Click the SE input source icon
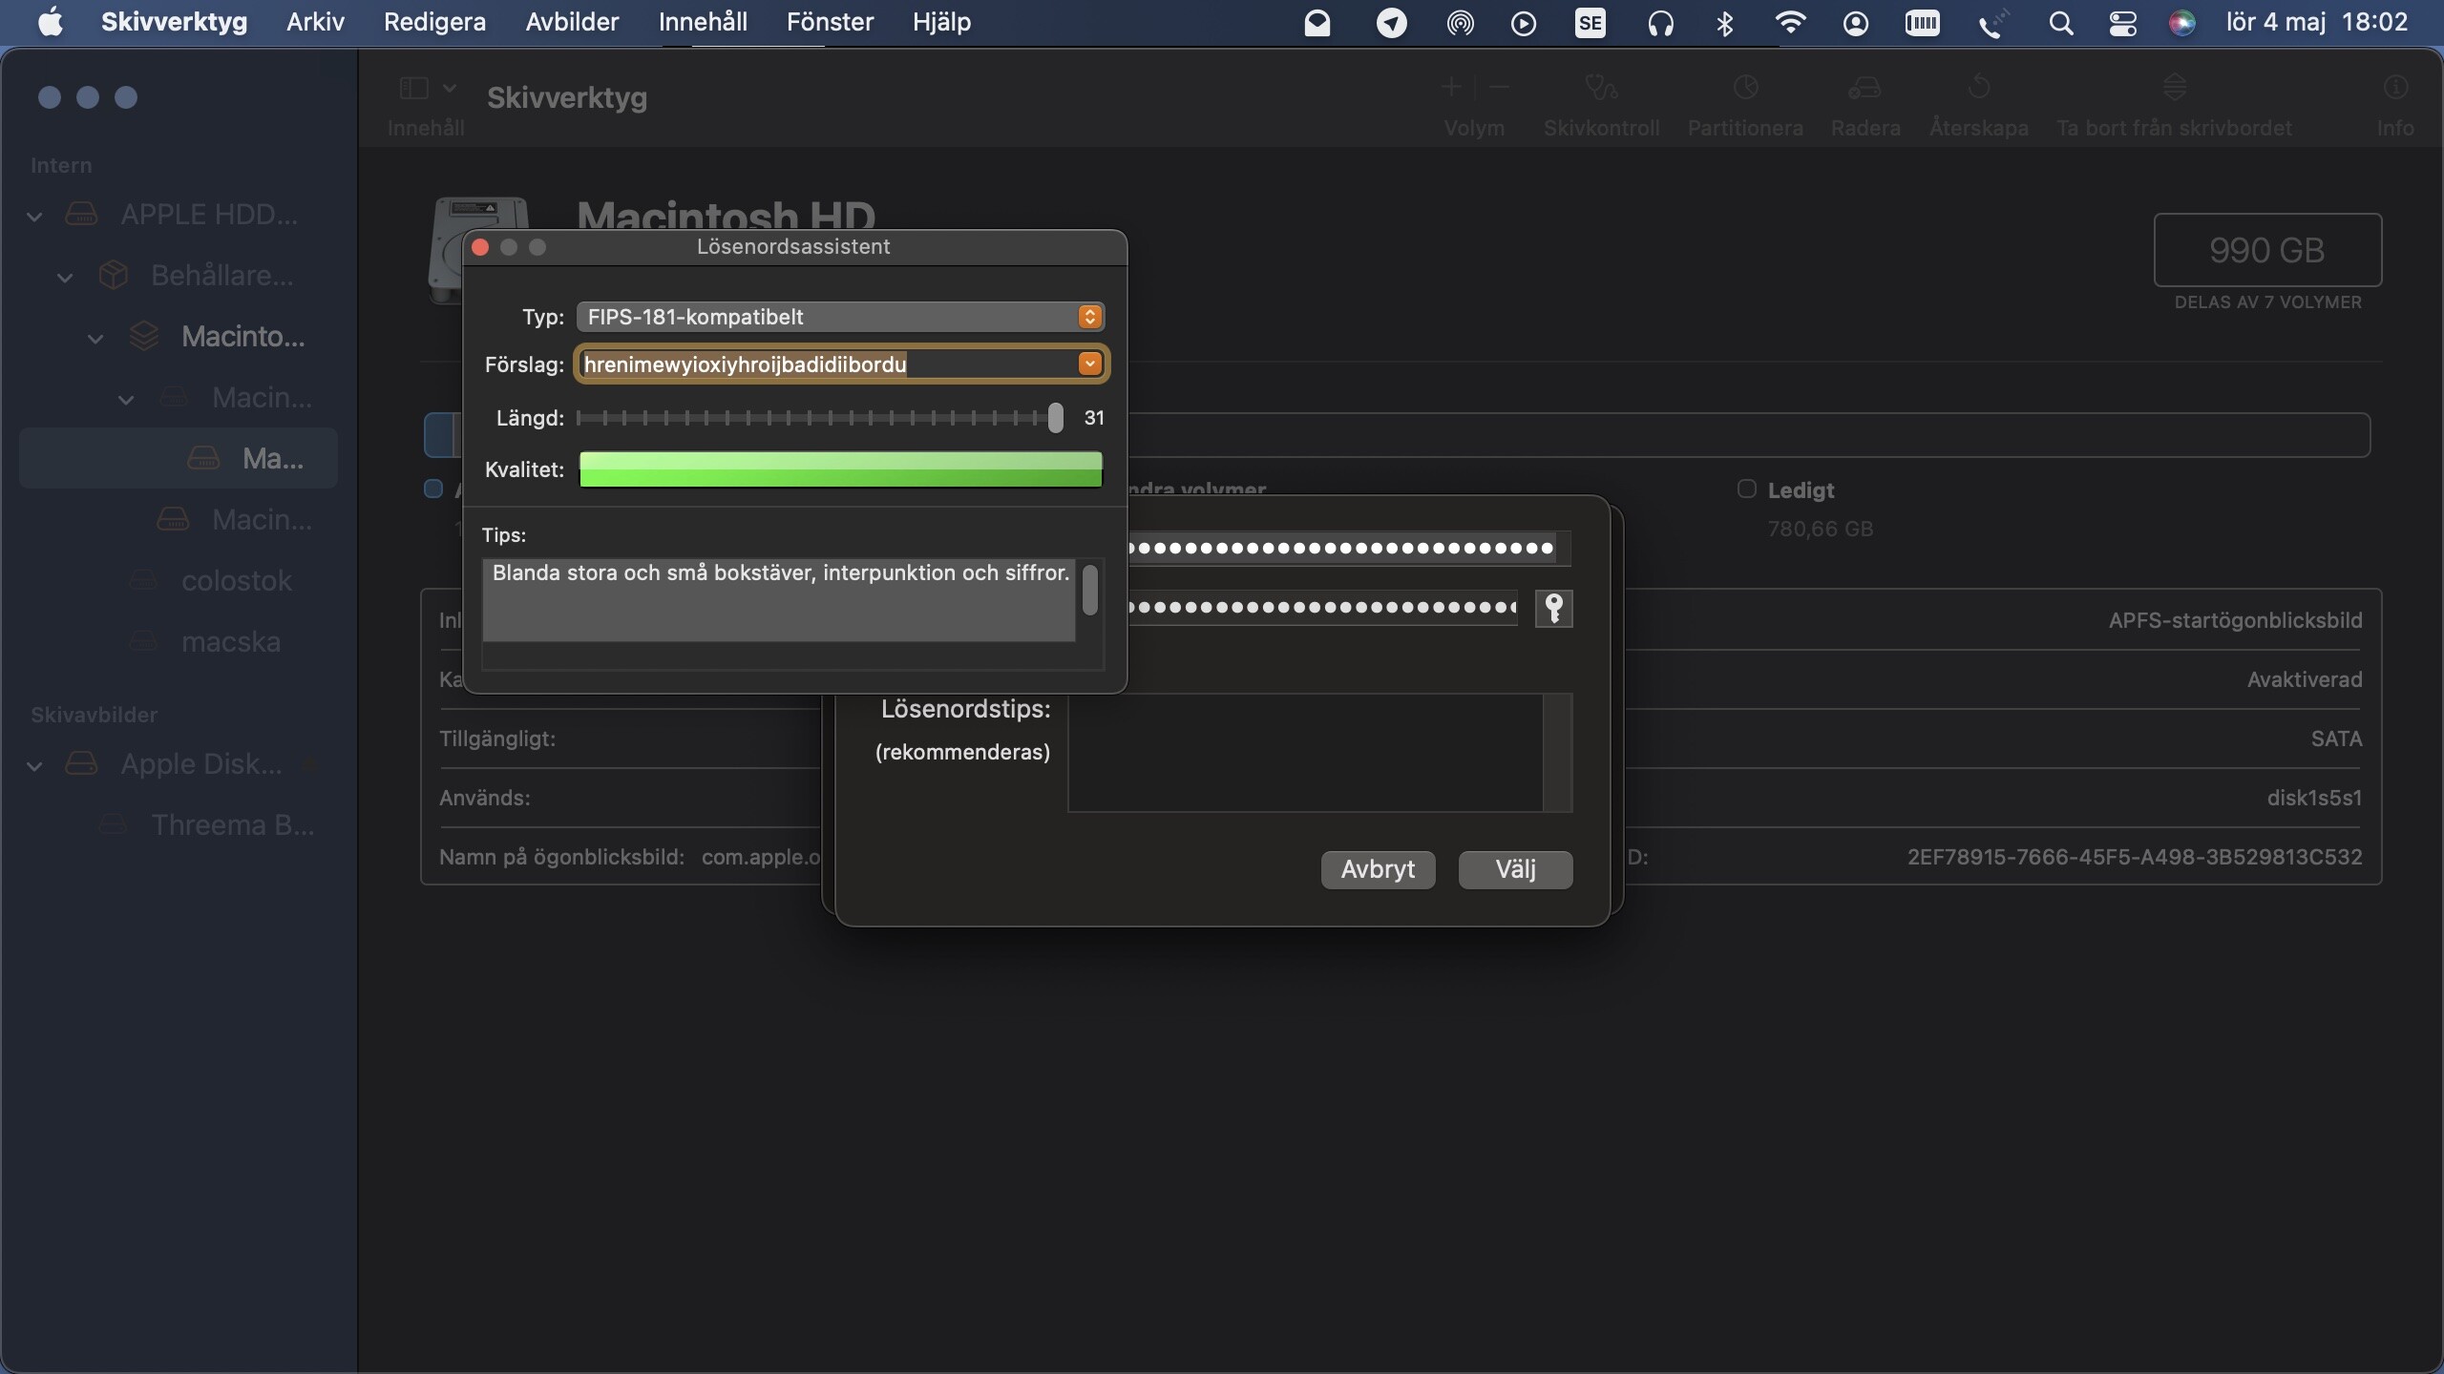This screenshot has height=1374, width=2444. click(1590, 23)
